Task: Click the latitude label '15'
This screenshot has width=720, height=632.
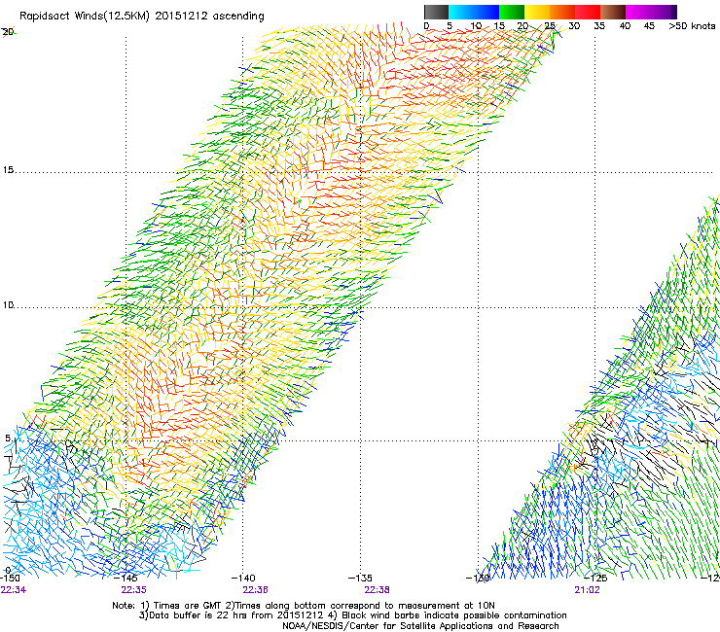Action: tap(8, 170)
